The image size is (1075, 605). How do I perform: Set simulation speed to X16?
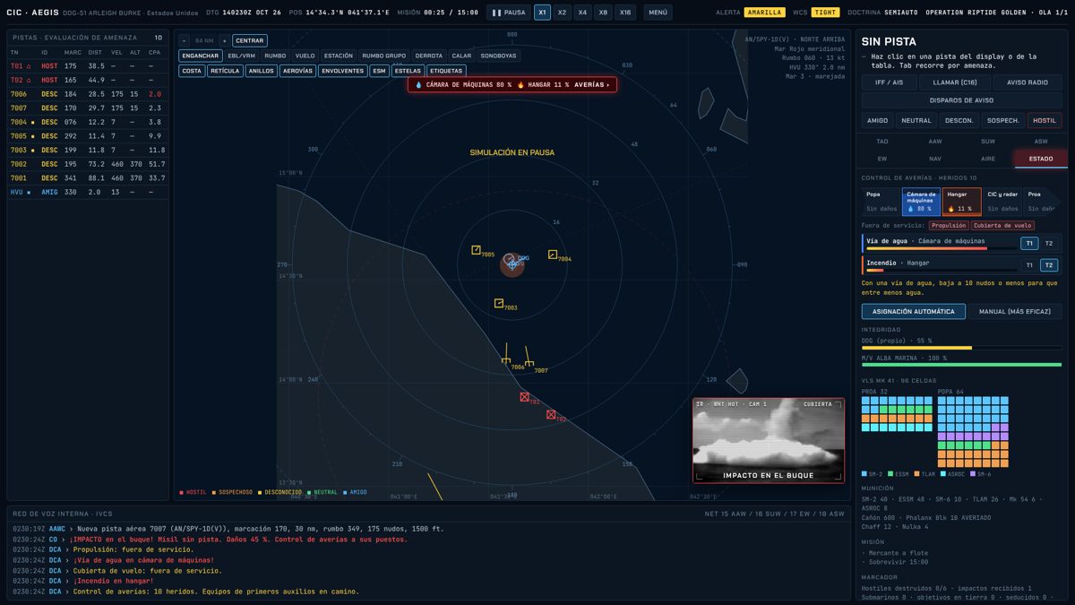click(625, 13)
